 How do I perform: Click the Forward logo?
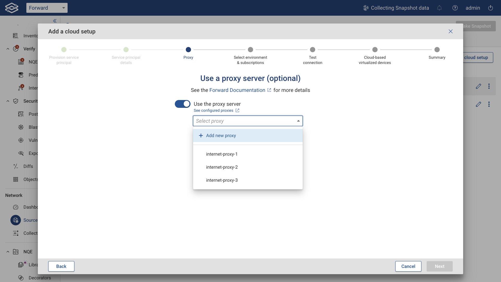(11, 8)
